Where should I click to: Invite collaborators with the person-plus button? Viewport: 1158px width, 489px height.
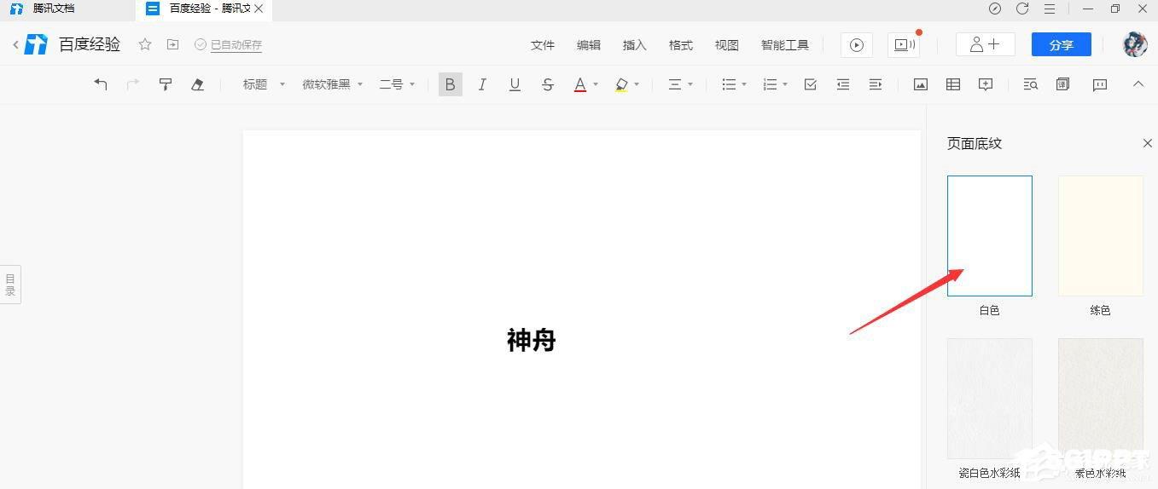click(x=985, y=45)
